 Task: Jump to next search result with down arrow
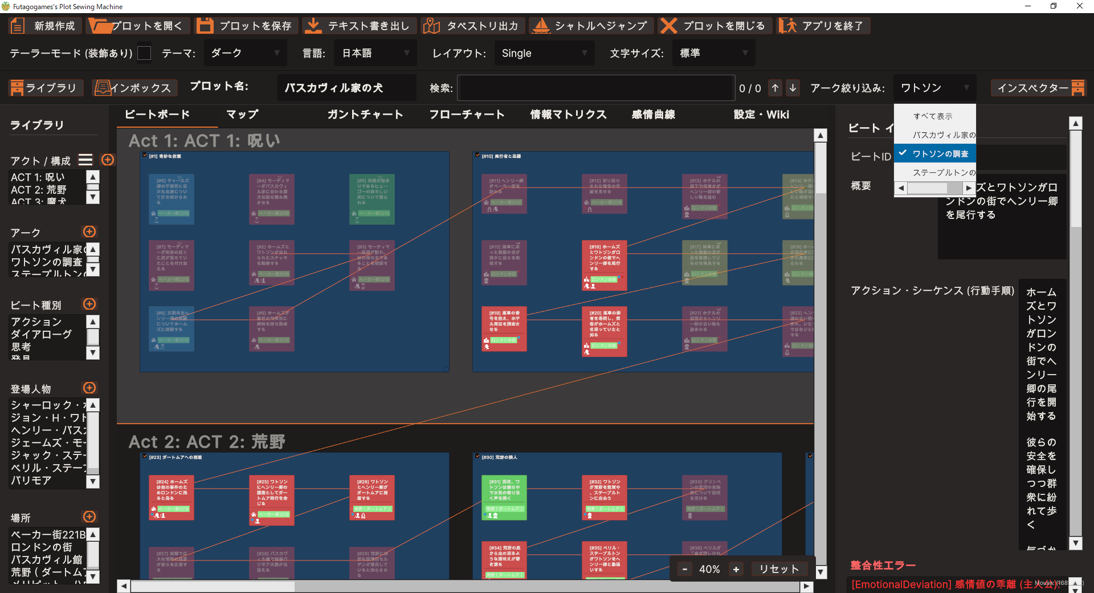point(793,88)
